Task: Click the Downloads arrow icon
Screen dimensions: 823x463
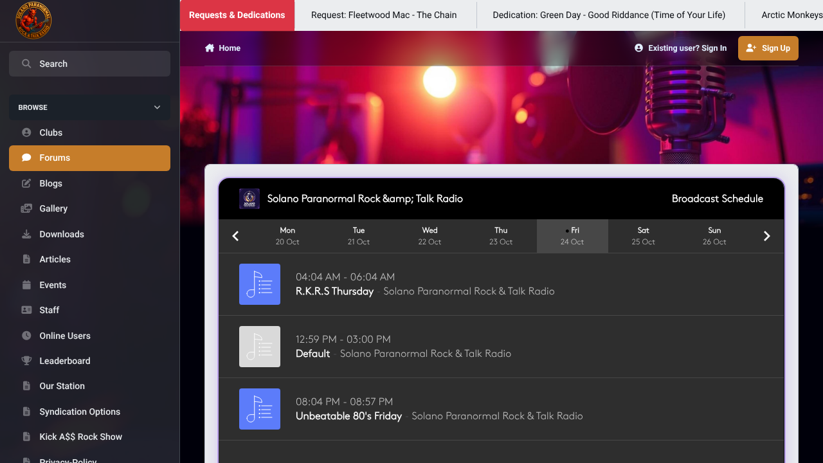Action: [26, 234]
